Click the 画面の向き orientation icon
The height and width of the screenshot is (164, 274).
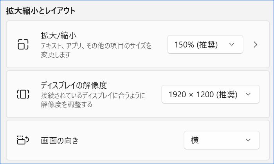(23, 140)
